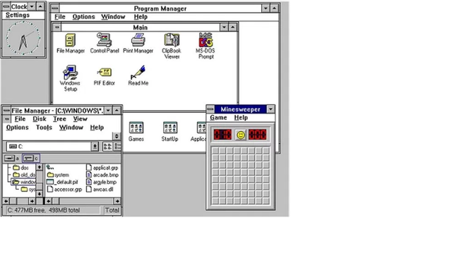Select the argyle.bmp file
Viewport: 452px width, 254px height.
[101, 182]
